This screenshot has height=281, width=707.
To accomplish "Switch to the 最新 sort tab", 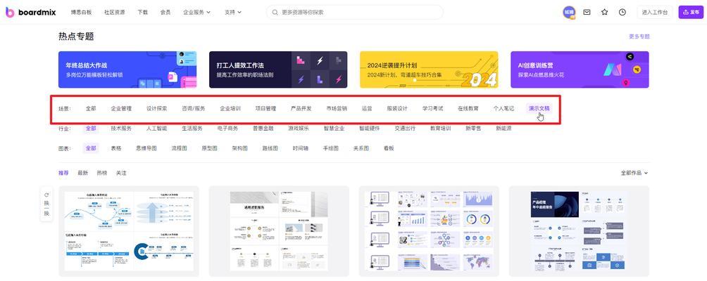I will click(83, 173).
